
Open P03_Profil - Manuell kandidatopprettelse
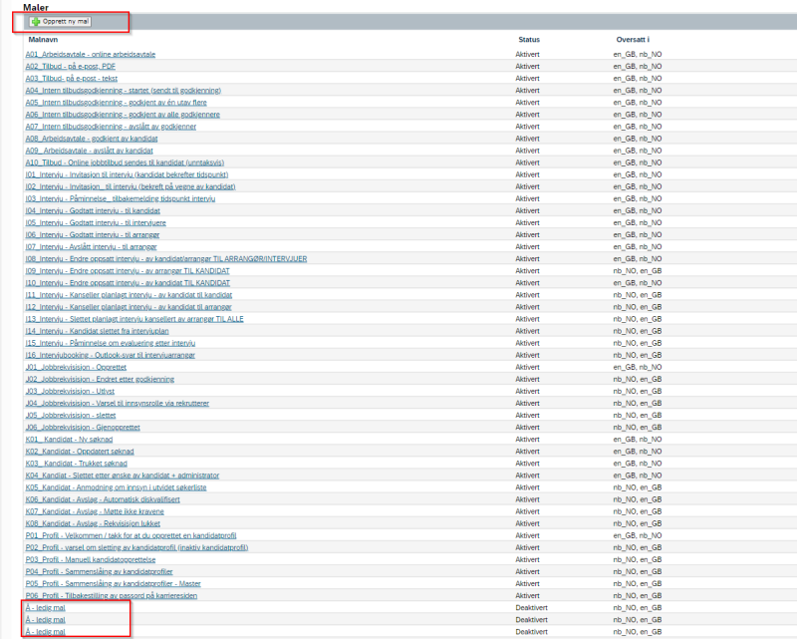[91, 560]
